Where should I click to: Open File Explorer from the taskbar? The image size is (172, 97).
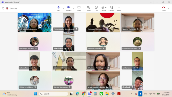click(x=107, y=94)
